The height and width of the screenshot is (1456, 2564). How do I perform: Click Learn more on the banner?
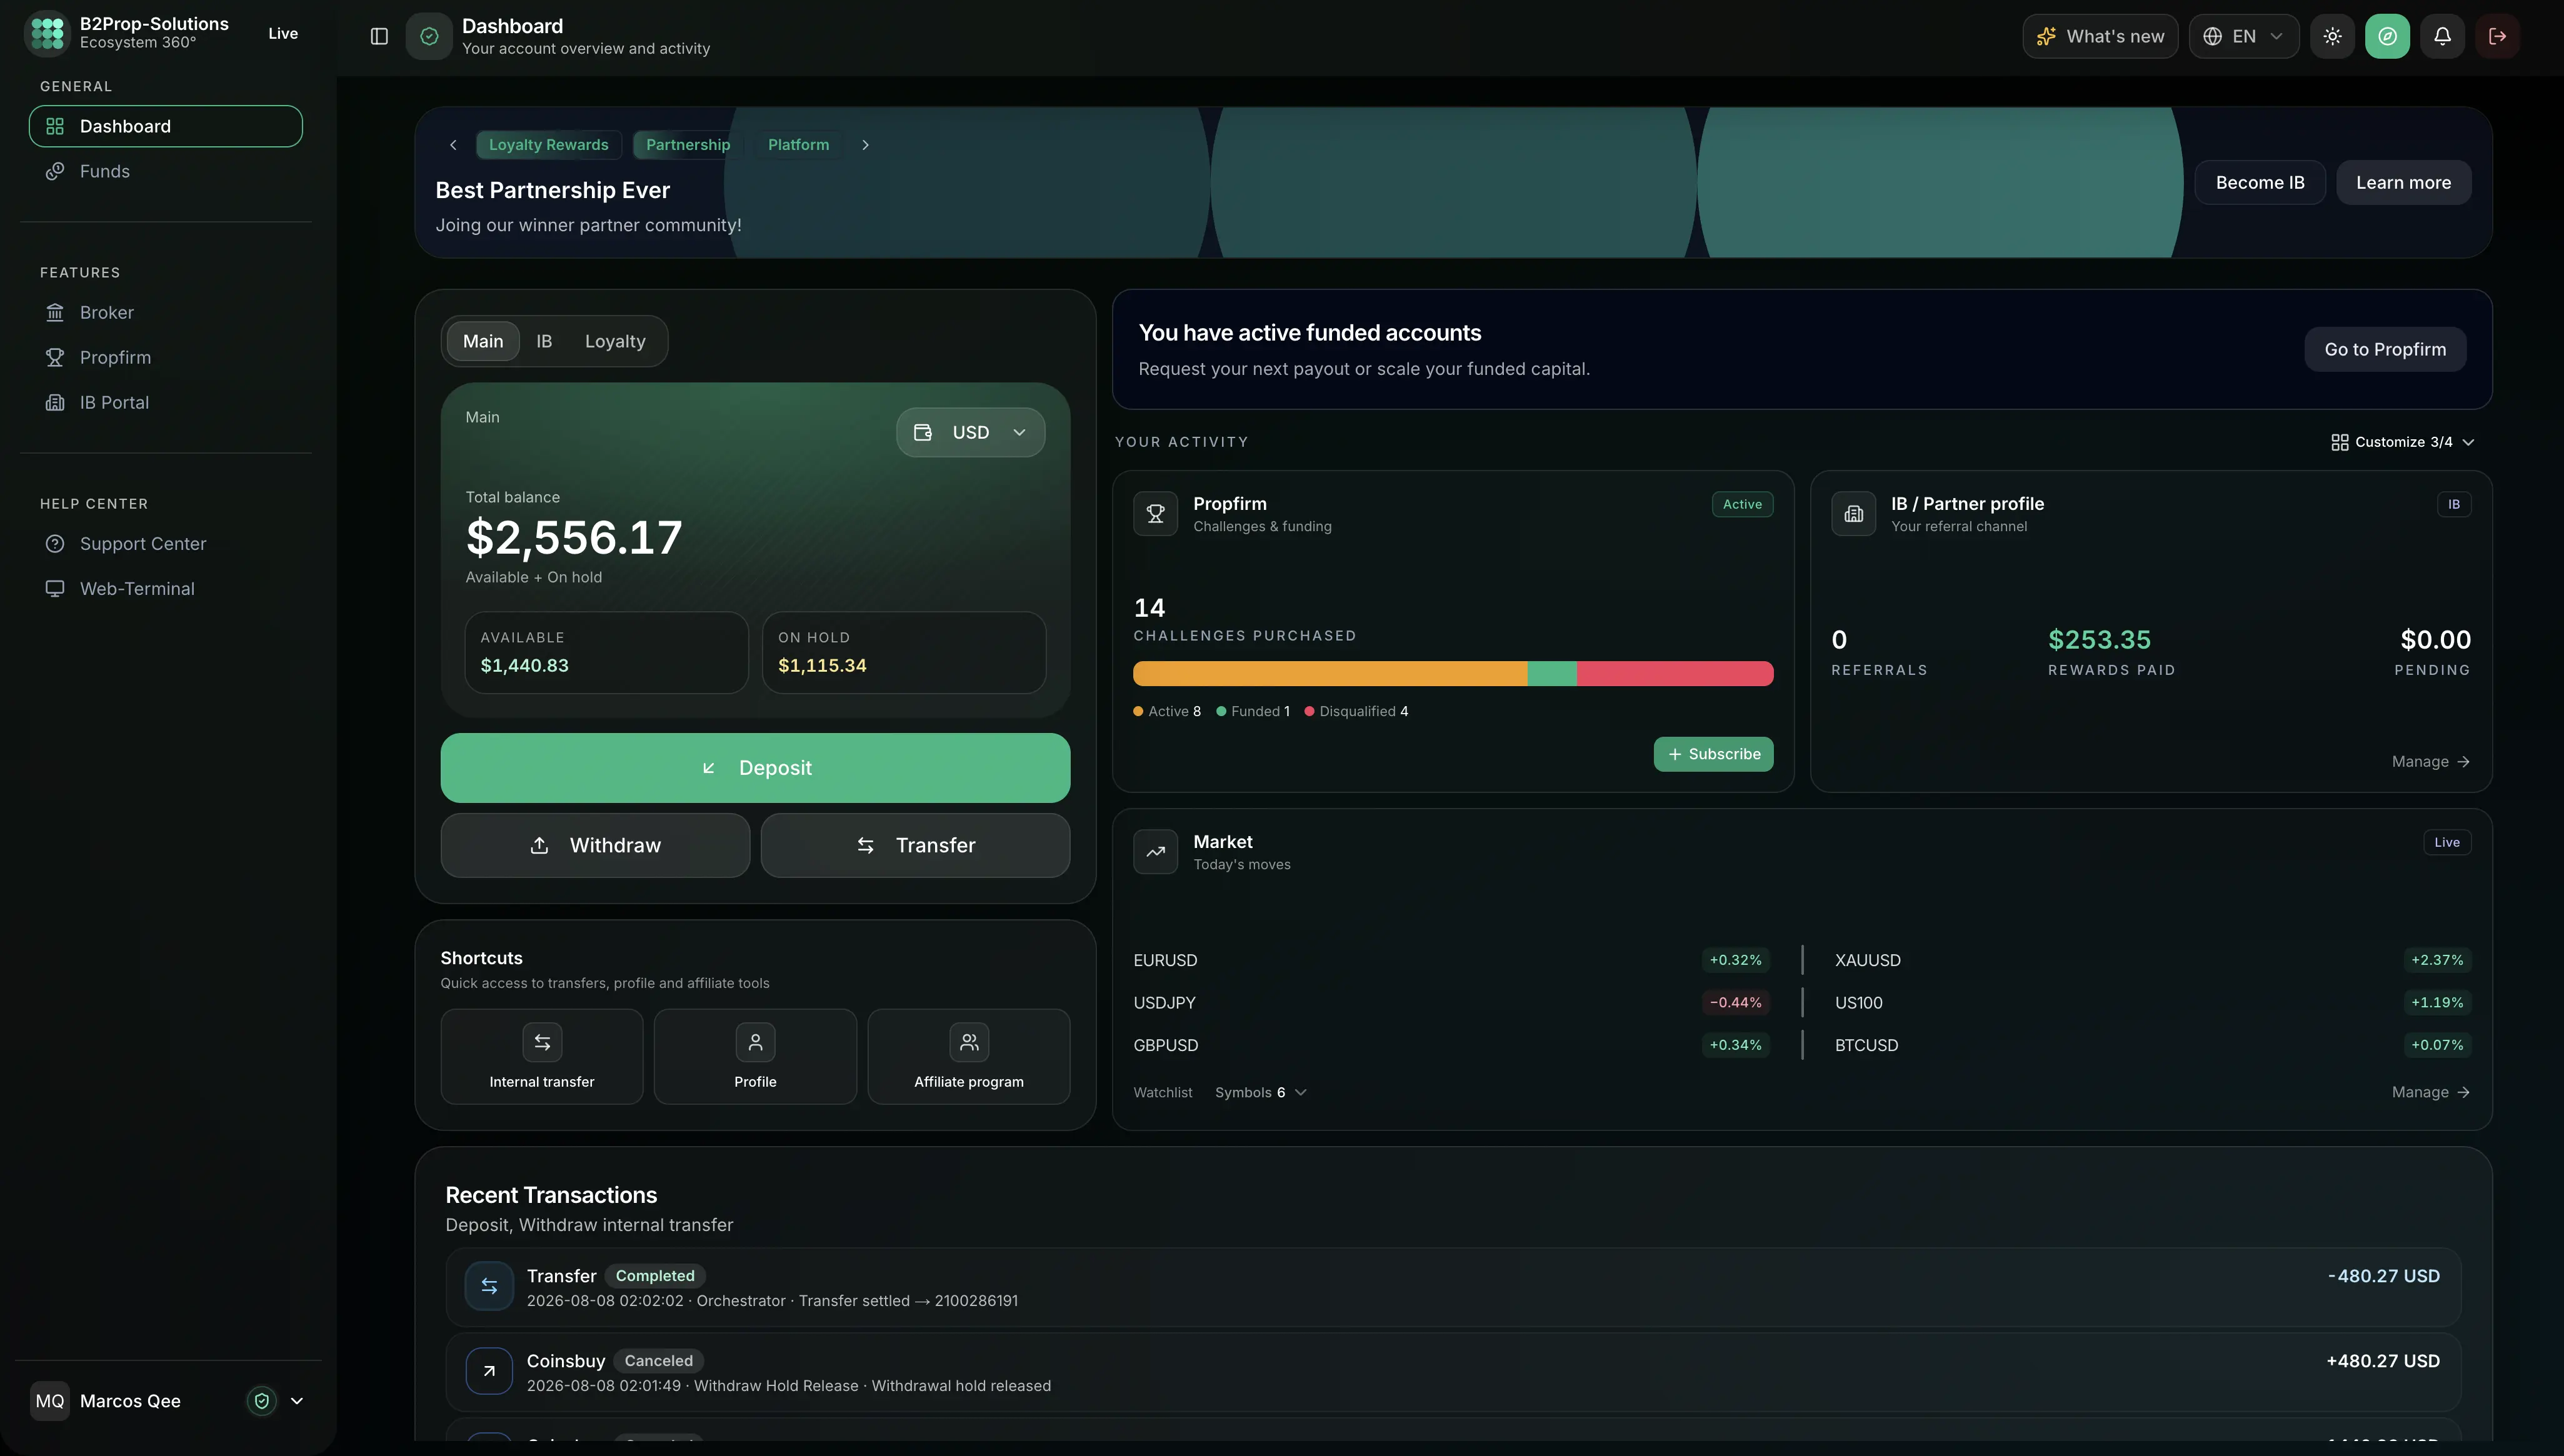(x=2403, y=182)
